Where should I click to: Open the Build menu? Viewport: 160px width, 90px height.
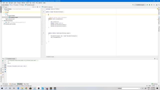(27, 3)
